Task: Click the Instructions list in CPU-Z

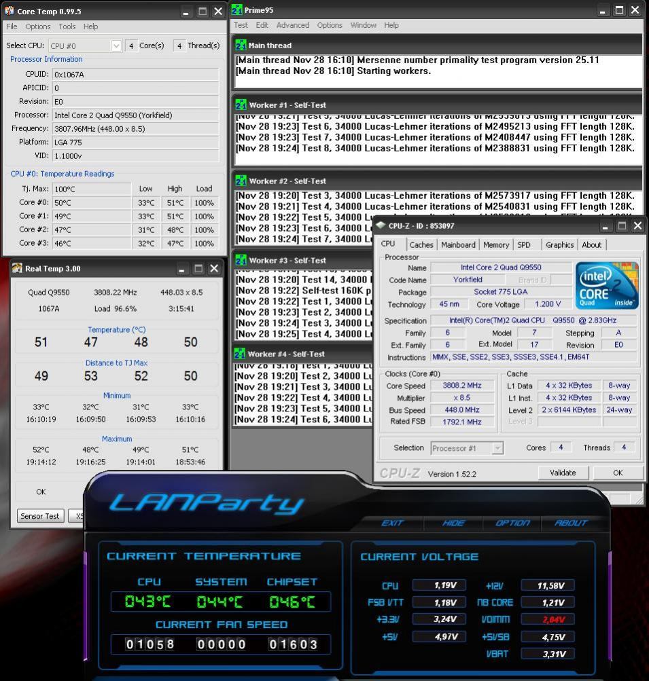Action: click(x=533, y=357)
